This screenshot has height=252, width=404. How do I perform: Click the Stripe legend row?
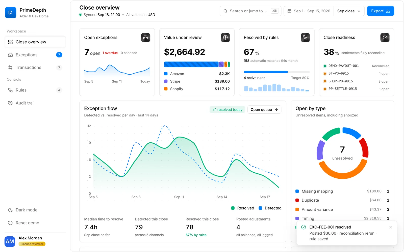(x=197, y=81)
